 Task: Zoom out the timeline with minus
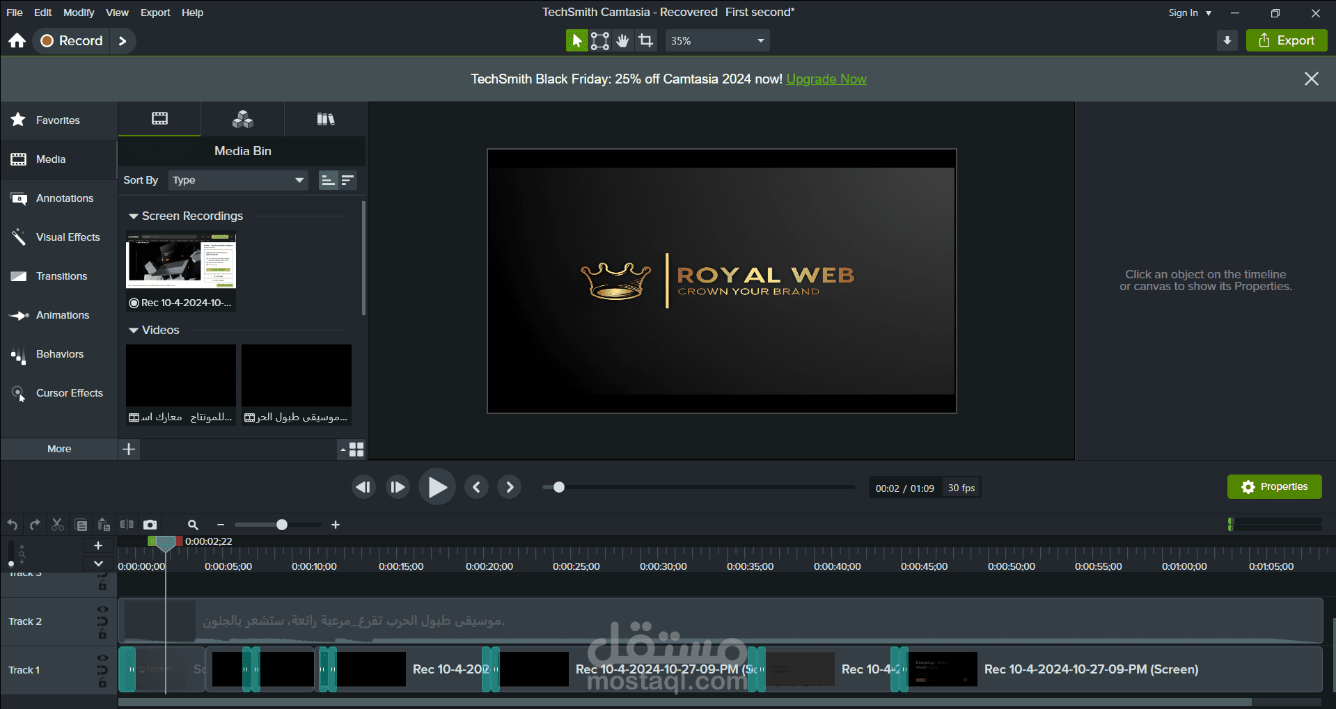point(221,525)
